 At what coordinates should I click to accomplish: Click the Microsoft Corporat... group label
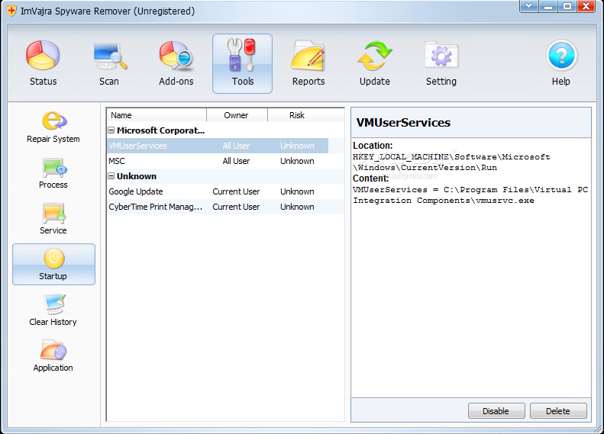click(160, 130)
